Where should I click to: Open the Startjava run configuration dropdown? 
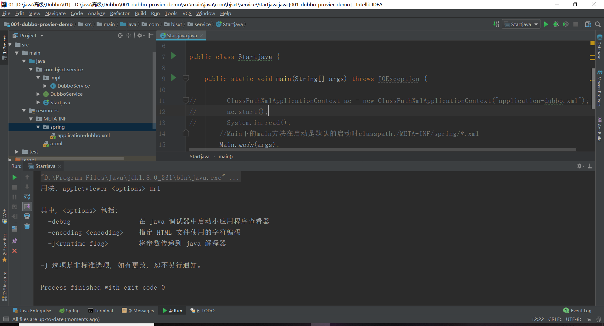pyautogui.click(x=521, y=24)
